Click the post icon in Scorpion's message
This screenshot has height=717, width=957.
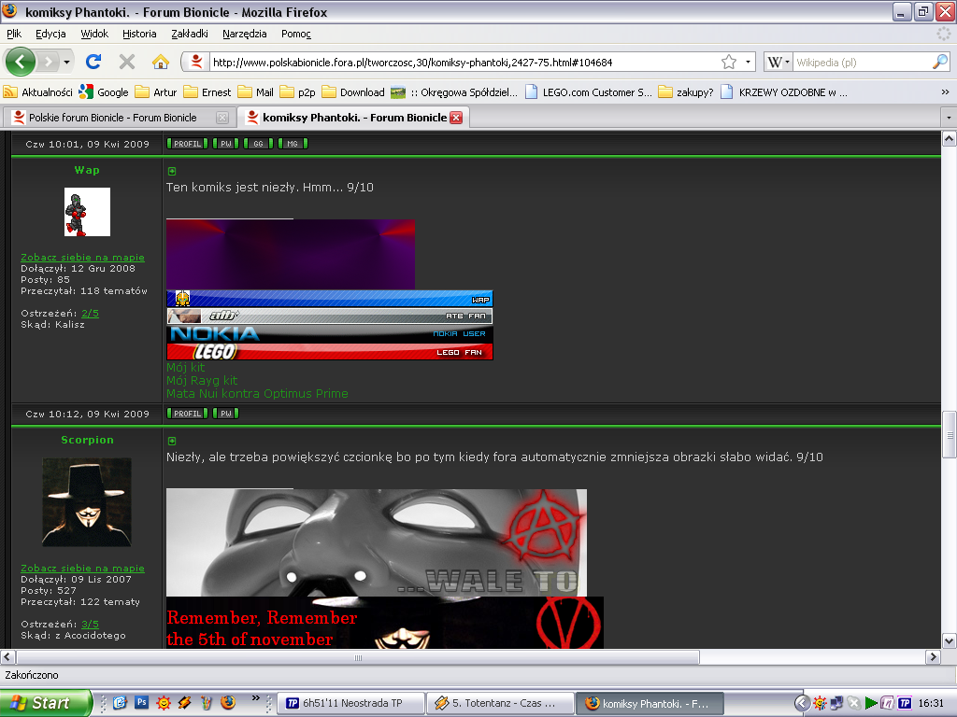click(172, 441)
